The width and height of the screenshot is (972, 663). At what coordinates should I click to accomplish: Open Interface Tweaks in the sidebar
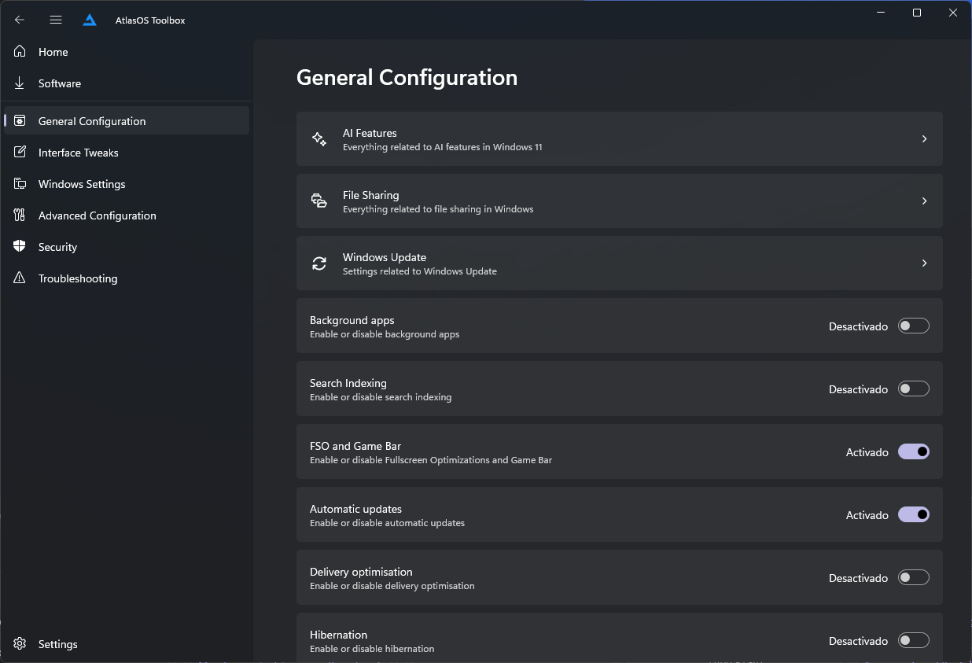(79, 153)
